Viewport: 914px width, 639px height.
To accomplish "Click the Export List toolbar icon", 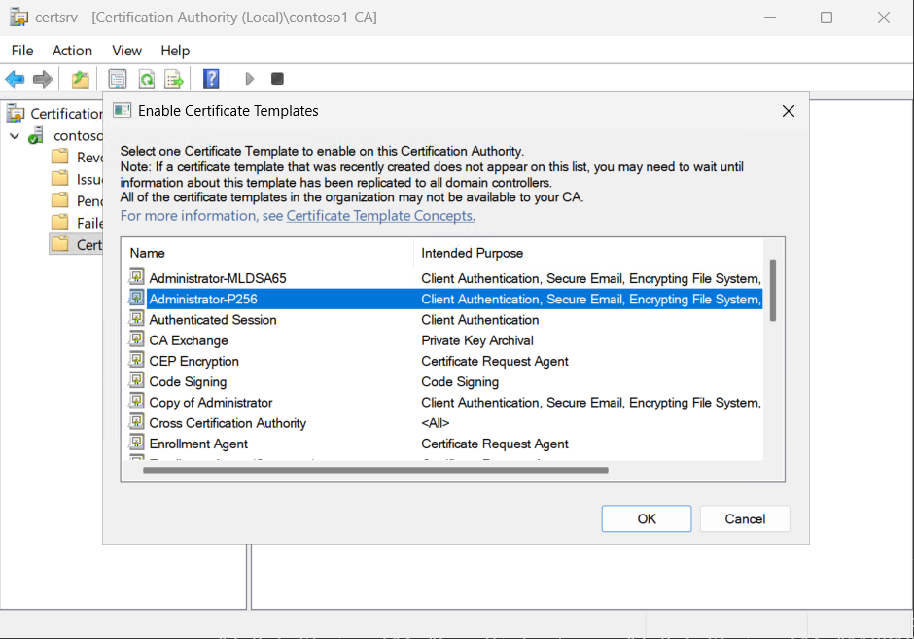I will pos(174,79).
